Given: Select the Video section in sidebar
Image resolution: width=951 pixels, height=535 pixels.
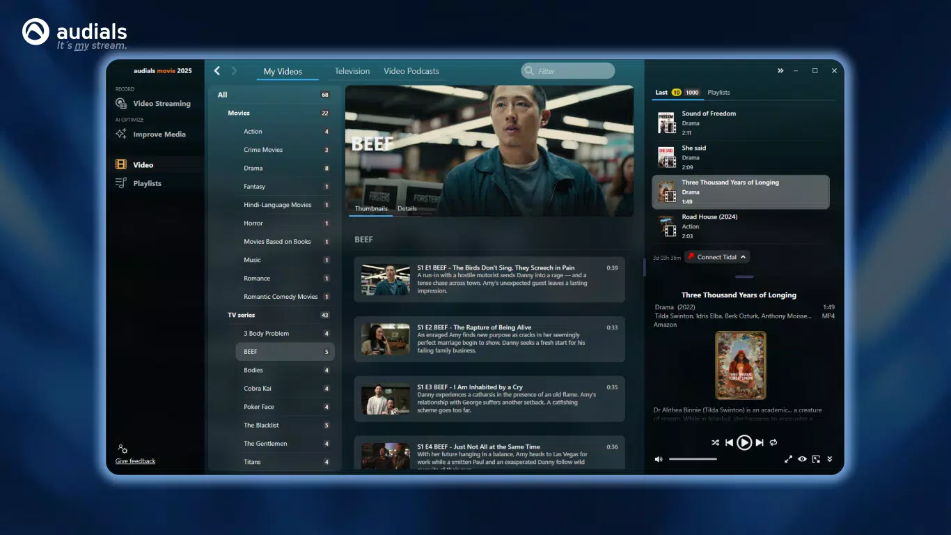Looking at the screenshot, I should (x=134, y=164).
